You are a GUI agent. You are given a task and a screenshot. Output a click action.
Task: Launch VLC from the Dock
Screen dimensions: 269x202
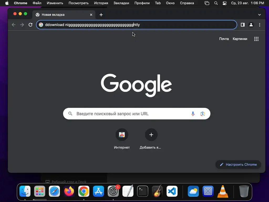(223, 191)
